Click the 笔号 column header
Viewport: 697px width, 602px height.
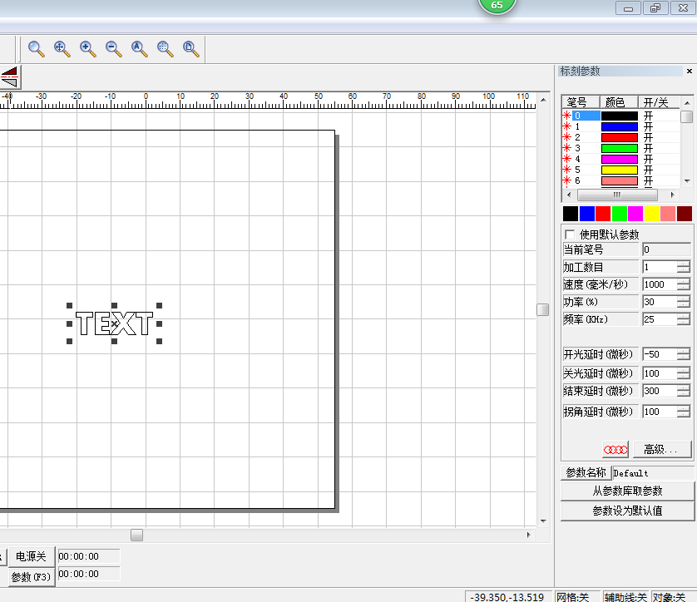[577, 102]
